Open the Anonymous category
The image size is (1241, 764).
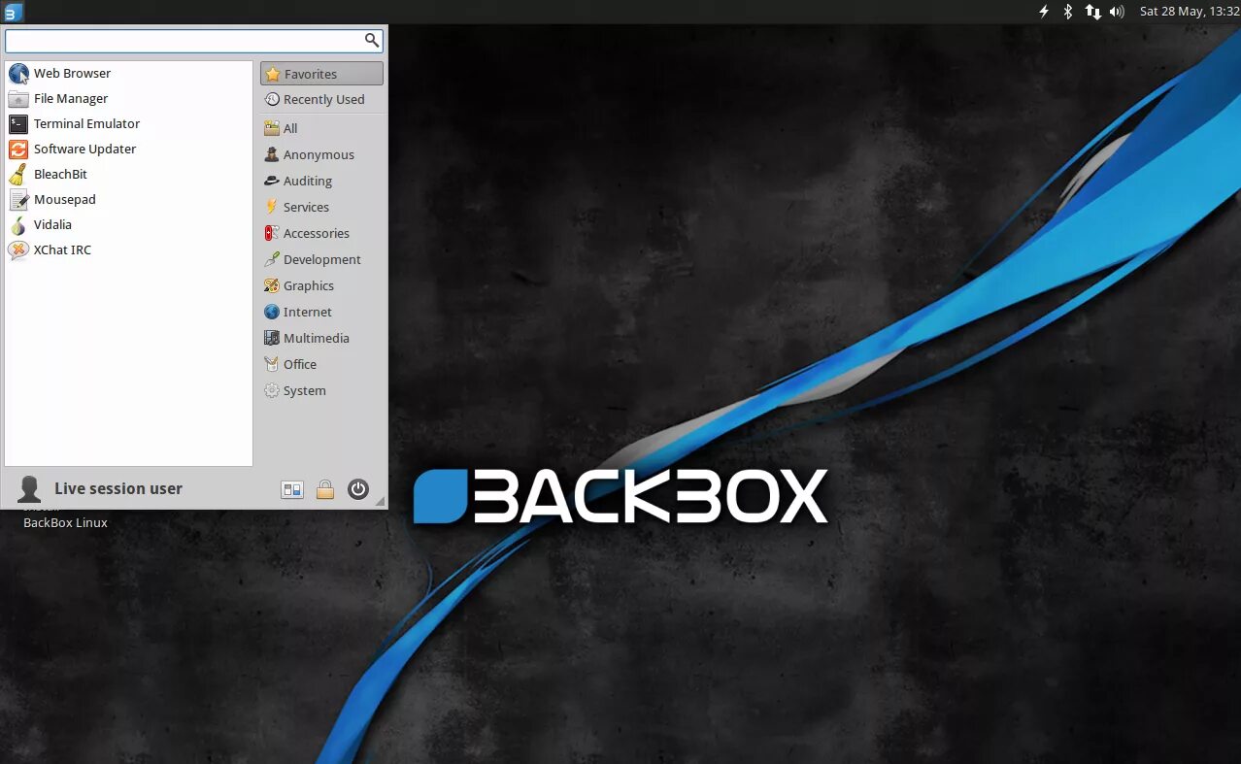click(x=321, y=154)
